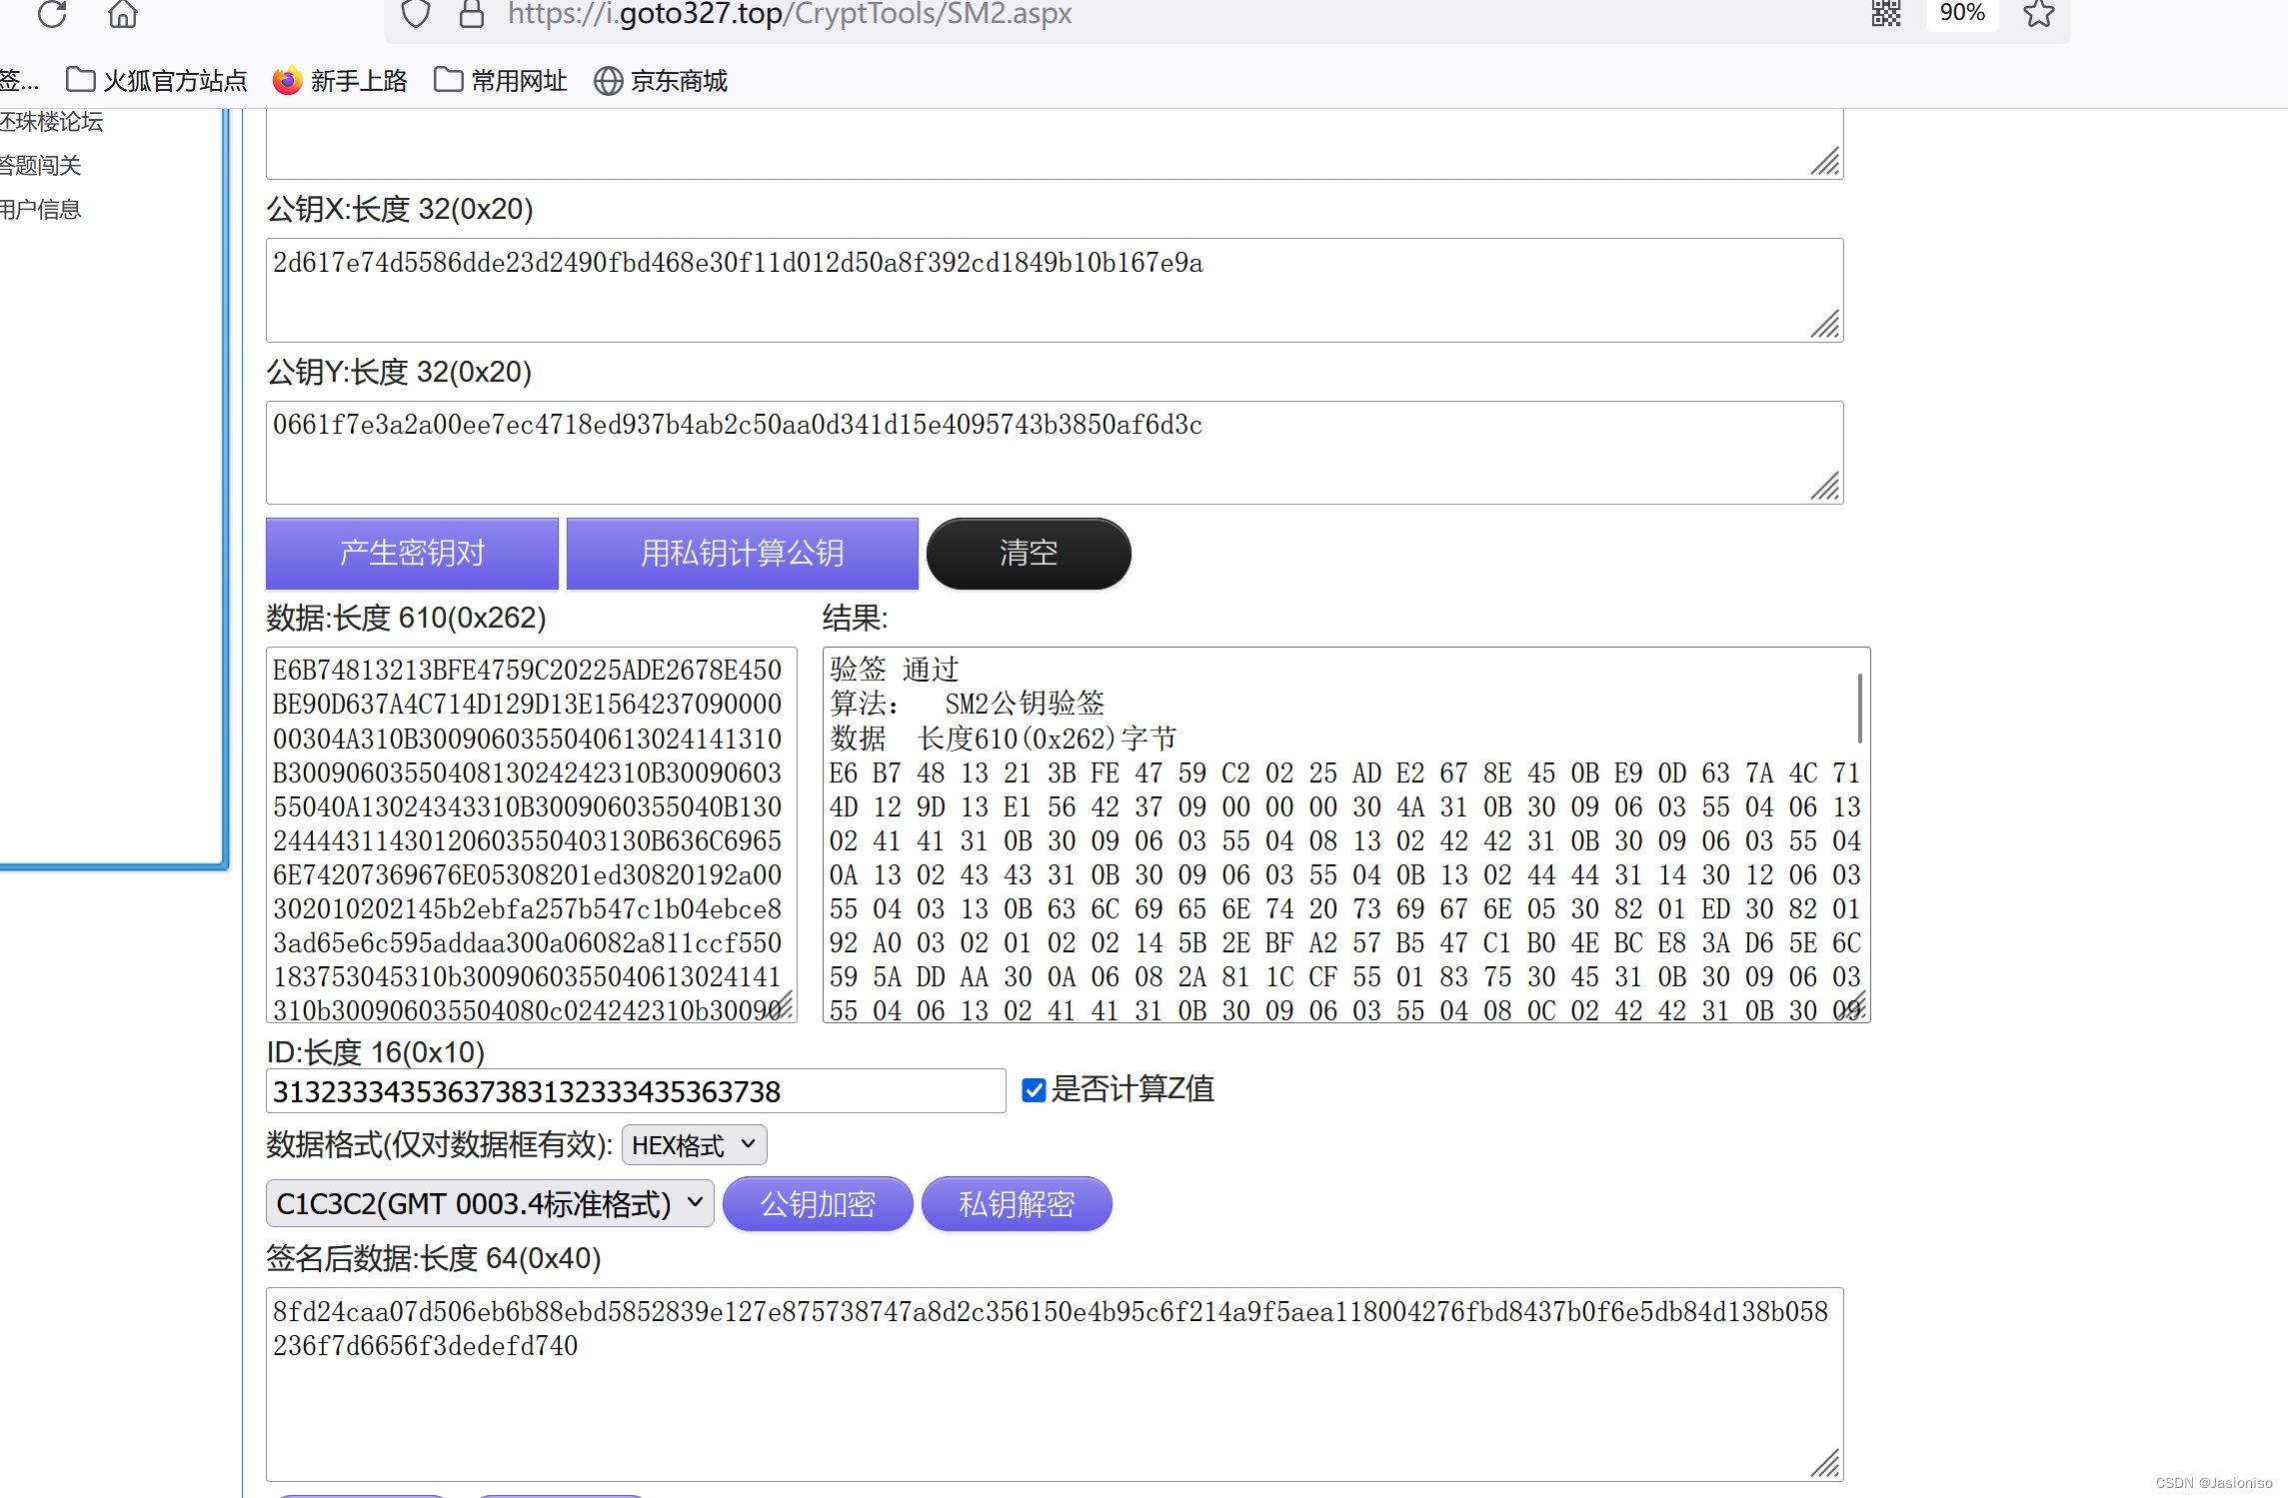The height and width of the screenshot is (1498, 2288).
Task: Click the 用私钥计算公钥 button
Action: tap(742, 554)
